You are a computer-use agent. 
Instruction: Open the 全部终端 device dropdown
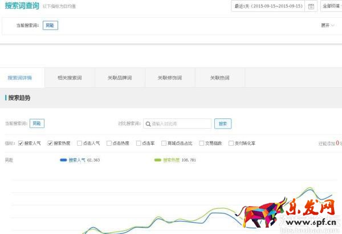tap(331, 6)
